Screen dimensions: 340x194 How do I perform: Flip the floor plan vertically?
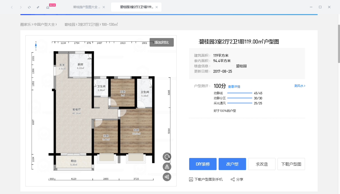click(167, 177)
